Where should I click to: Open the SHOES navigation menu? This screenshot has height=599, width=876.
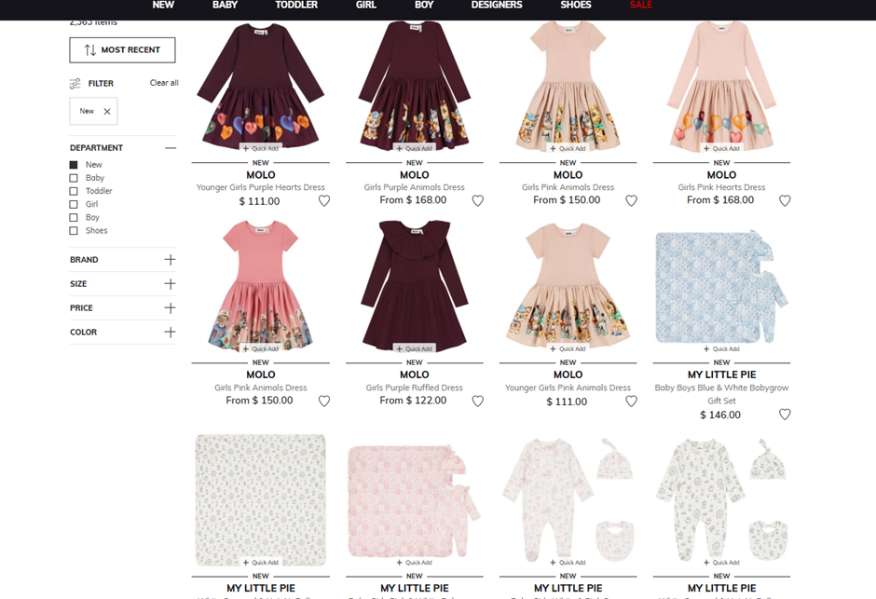(575, 5)
